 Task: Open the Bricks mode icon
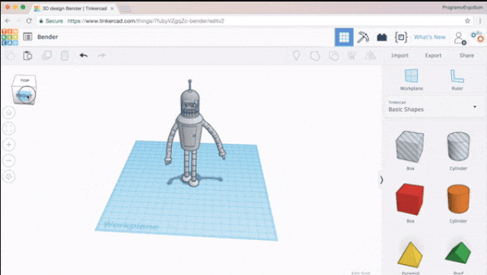[x=382, y=37]
